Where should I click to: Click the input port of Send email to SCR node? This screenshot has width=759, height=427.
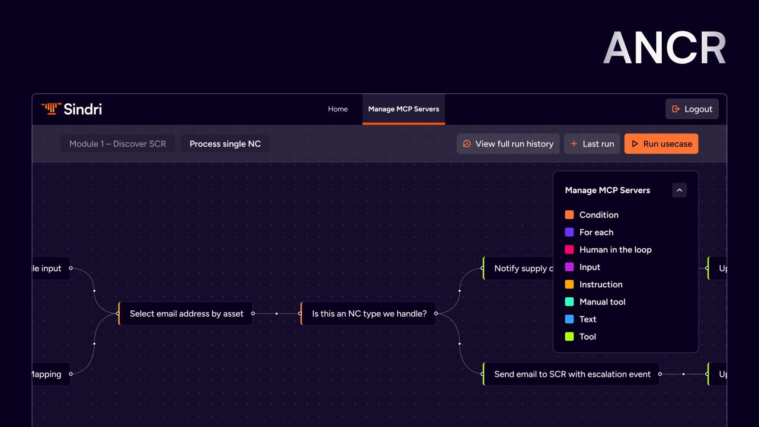tap(483, 374)
